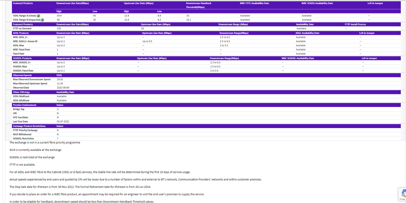Click the 'Other Offerings' section header

21,92
